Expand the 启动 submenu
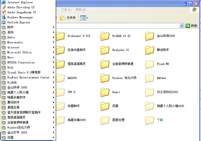The width and height of the screenshot is (201, 141). (28, 32)
